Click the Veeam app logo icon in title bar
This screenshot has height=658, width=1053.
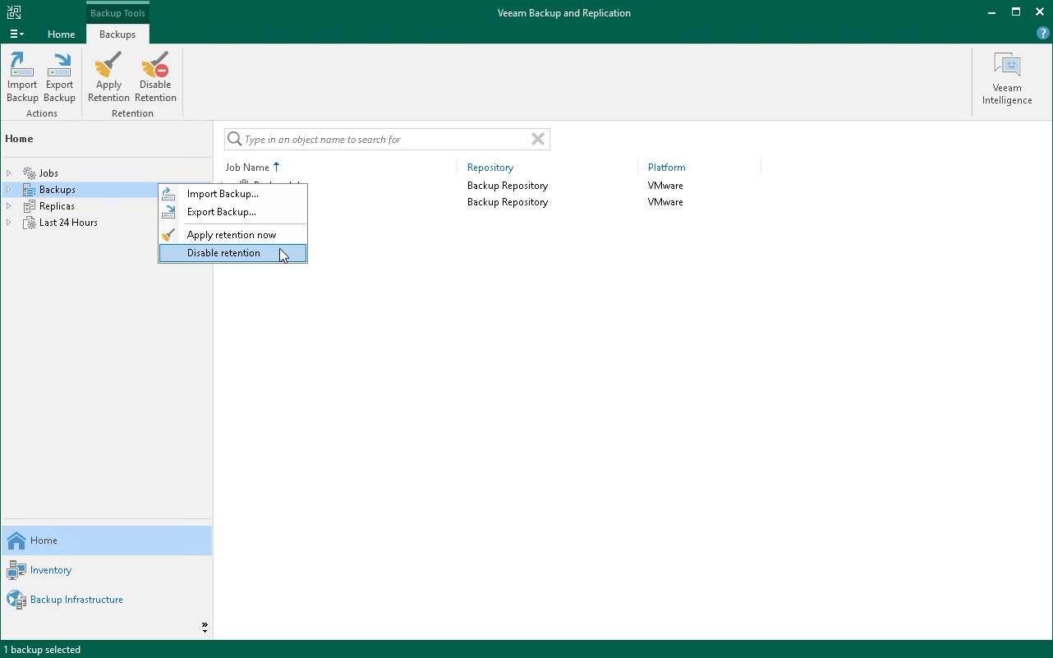coord(14,12)
